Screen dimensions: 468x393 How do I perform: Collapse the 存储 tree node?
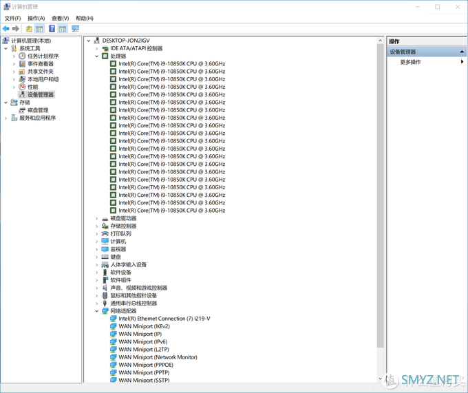pyautogui.click(x=6, y=103)
